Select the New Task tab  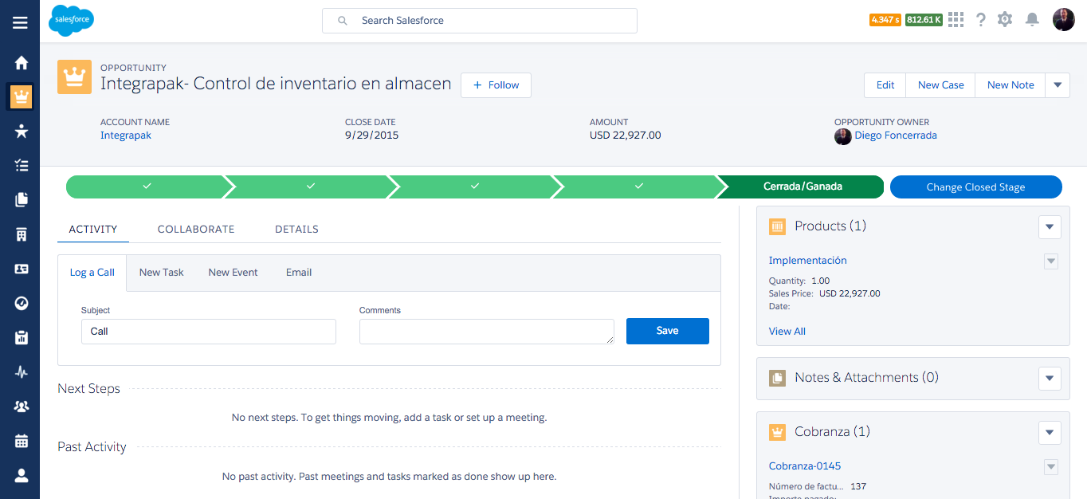click(161, 273)
